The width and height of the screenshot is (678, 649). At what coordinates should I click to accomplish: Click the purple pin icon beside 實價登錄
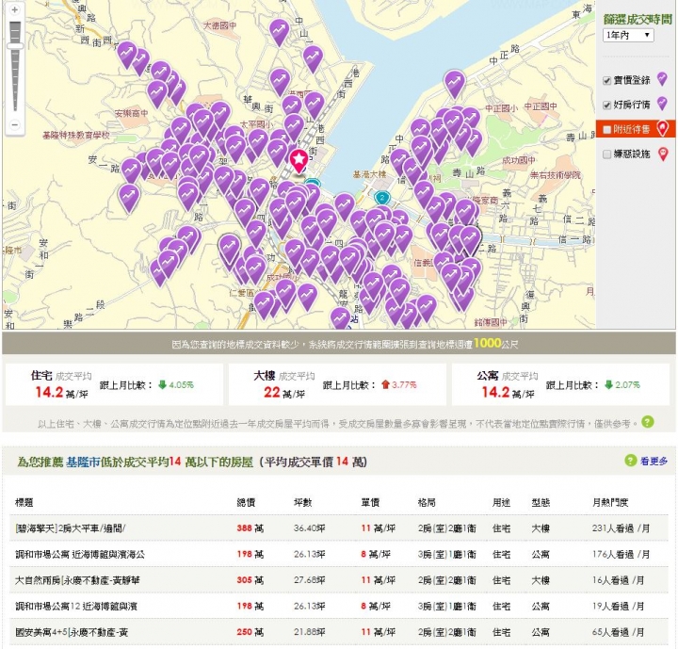tap(662, 79)
